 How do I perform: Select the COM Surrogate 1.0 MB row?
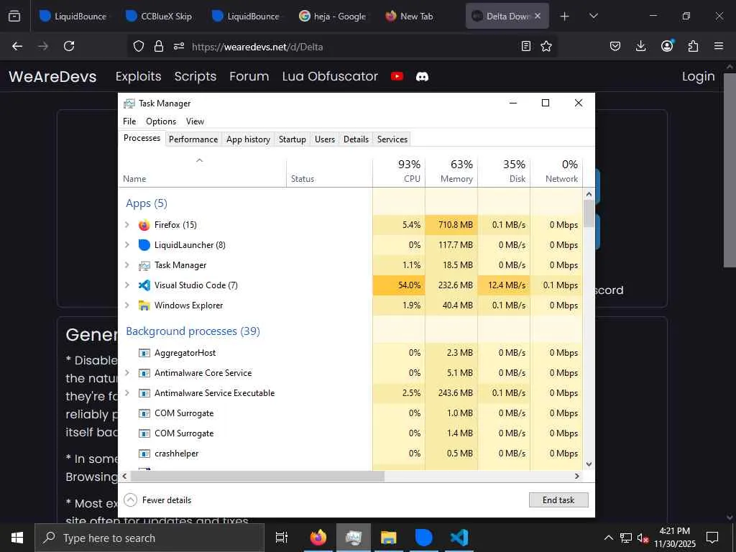pyautogui.click(x=351, y=413)
